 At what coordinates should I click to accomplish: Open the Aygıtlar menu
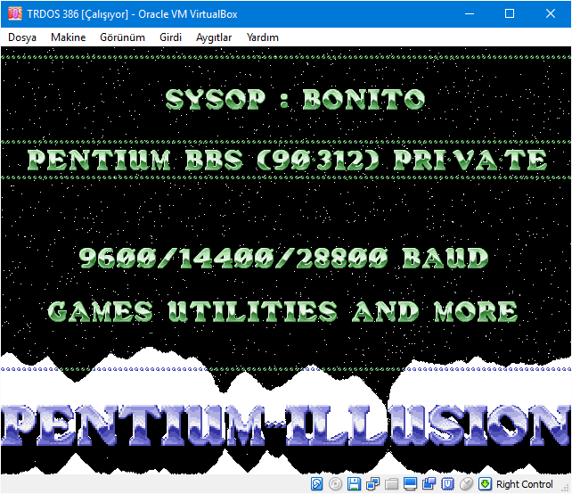click(x=214, y=37)
